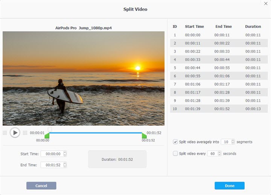
Task: Click the Duration column header
Action: (253, 27)
